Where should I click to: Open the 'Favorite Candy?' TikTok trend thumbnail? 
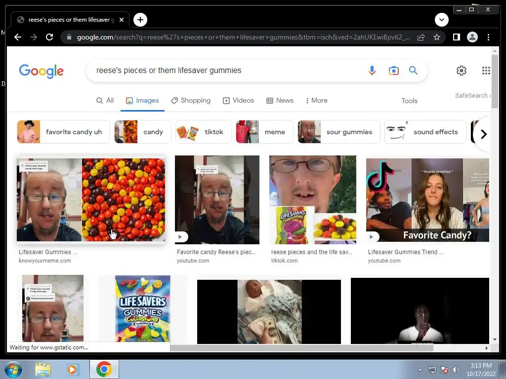click(x=427, y=200)
